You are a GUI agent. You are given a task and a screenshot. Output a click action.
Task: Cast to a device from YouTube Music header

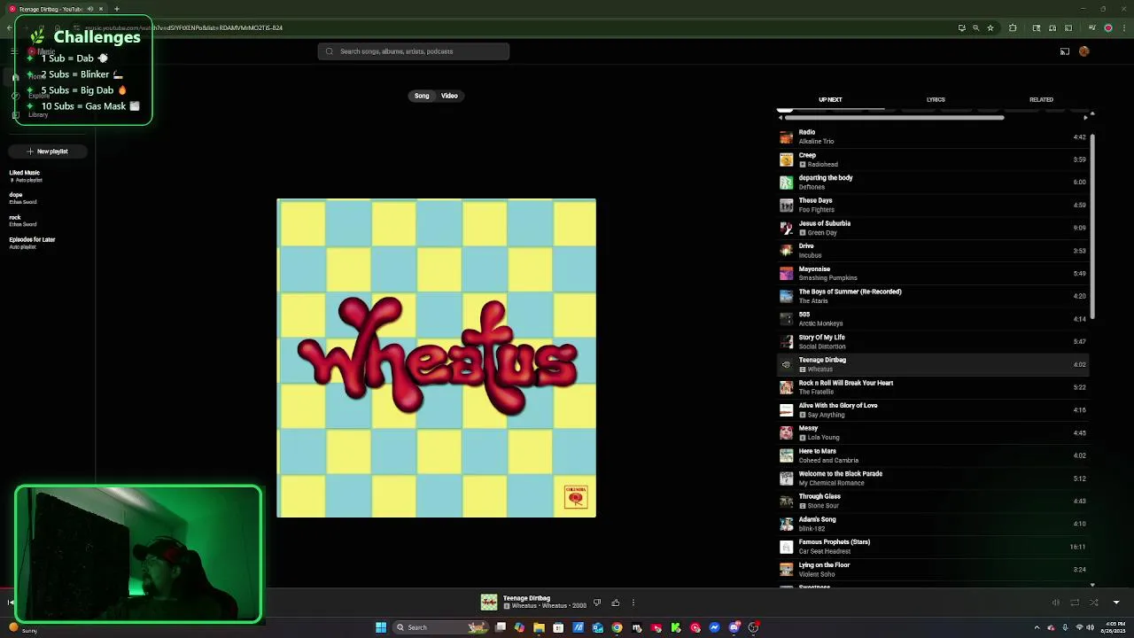click(1065, 51)
